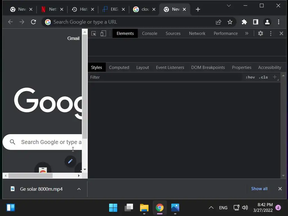This screenshot has width=288, height=216.
Task: Click the styles Filter input field
Action: [x=165, y=77]
